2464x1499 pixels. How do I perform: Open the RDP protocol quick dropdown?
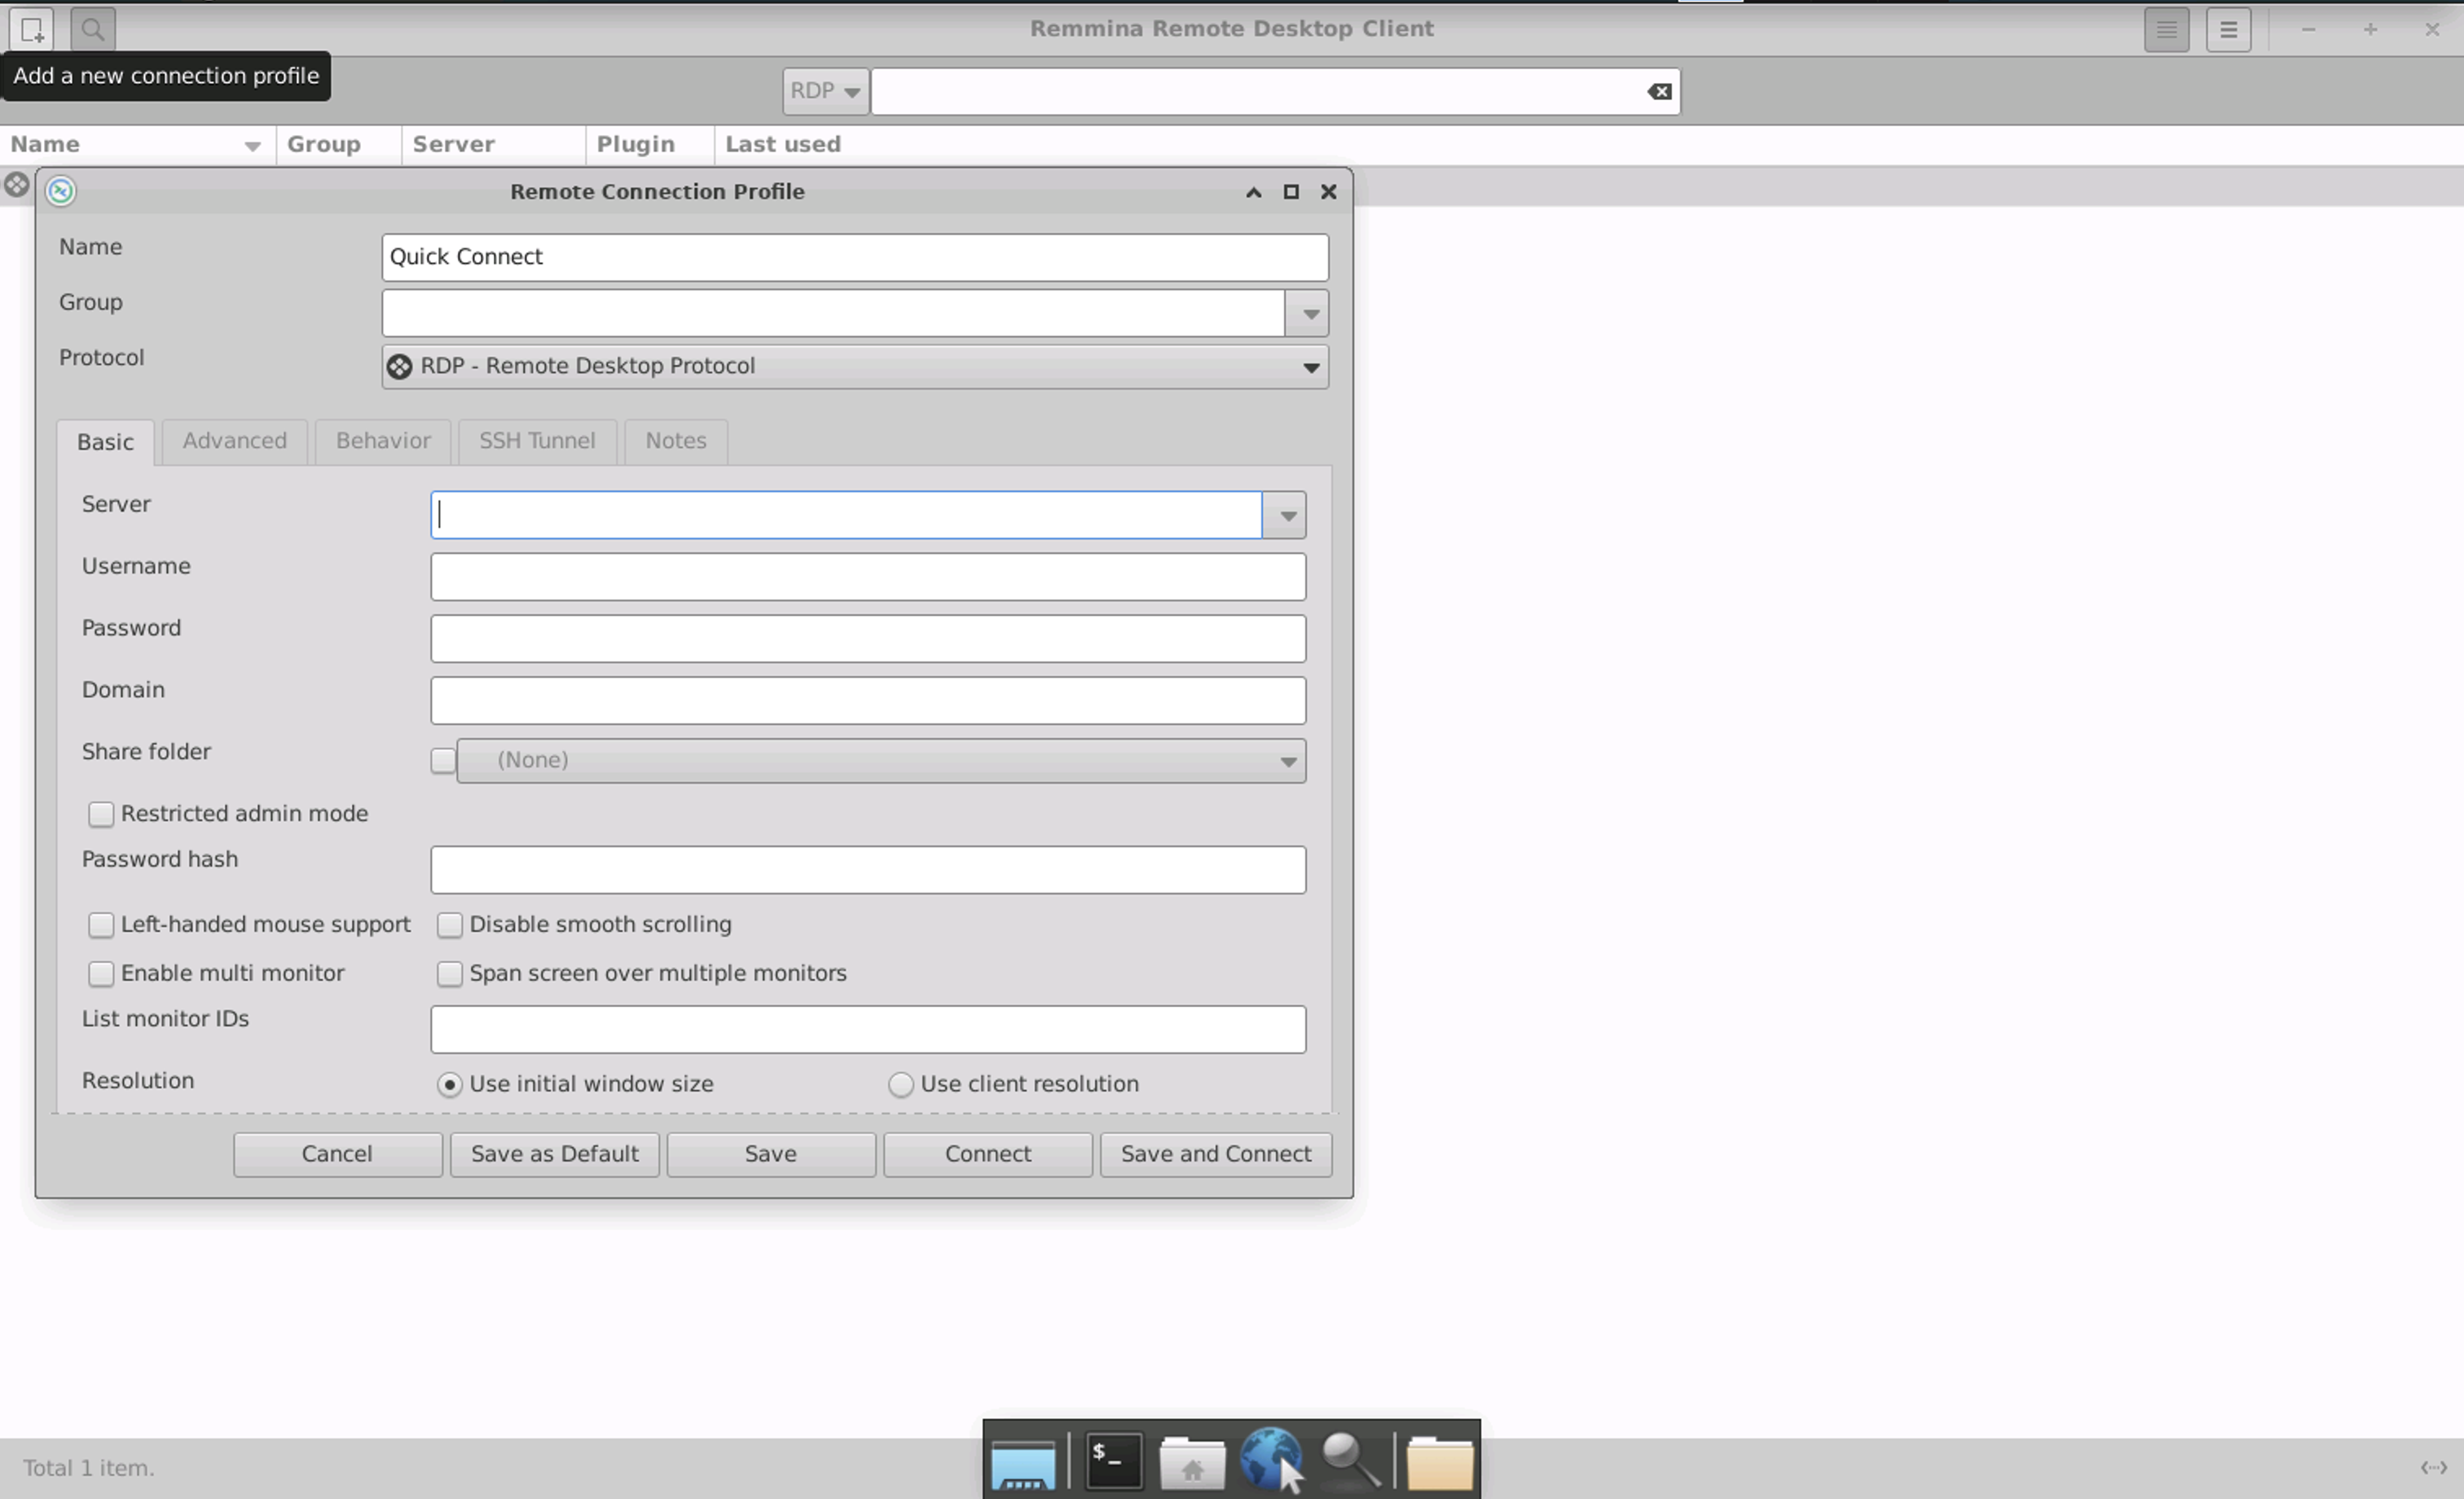point(825,91)
